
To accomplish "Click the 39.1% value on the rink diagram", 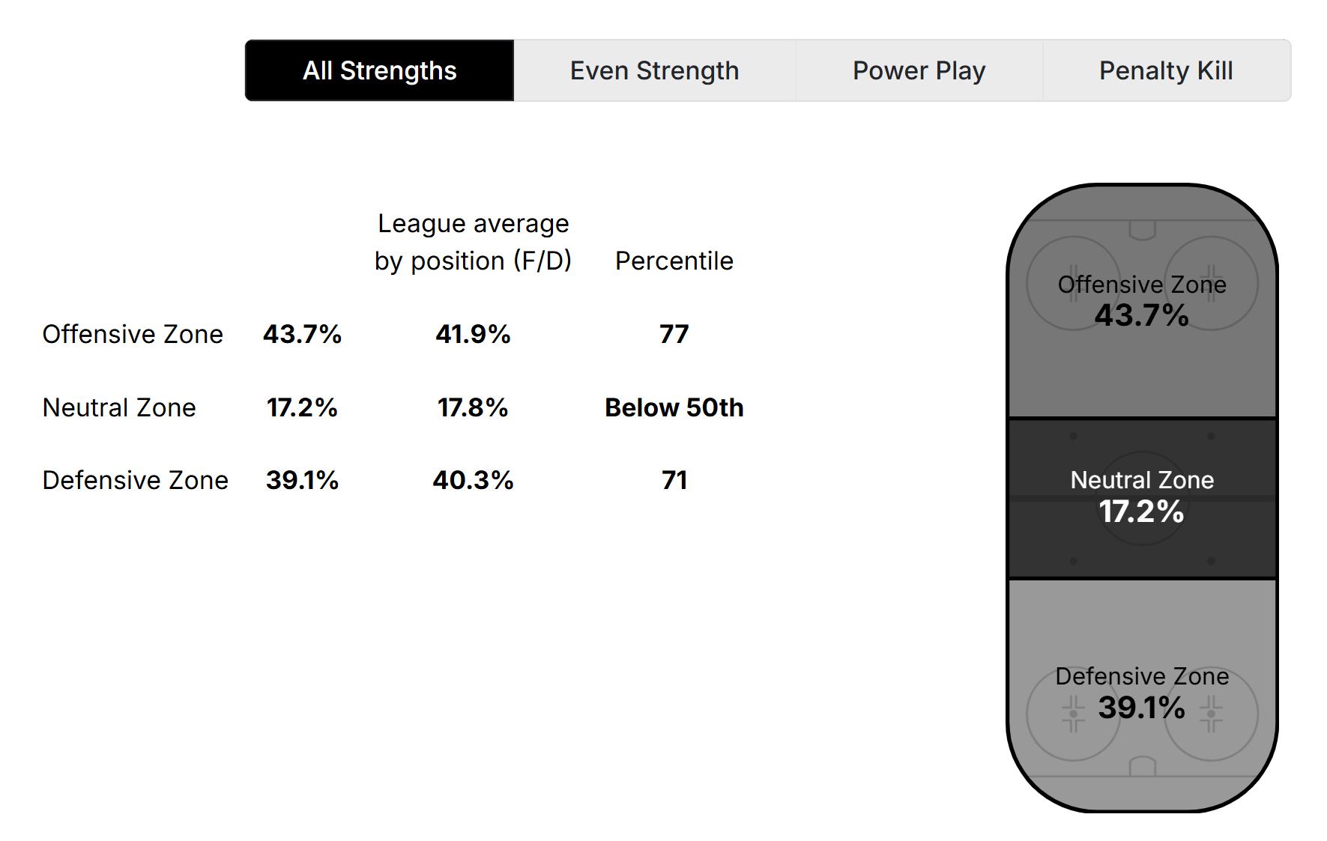I will (x=1142, y=707).
